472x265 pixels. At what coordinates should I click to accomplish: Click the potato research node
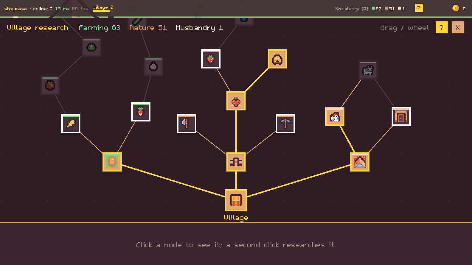(112, 162)
